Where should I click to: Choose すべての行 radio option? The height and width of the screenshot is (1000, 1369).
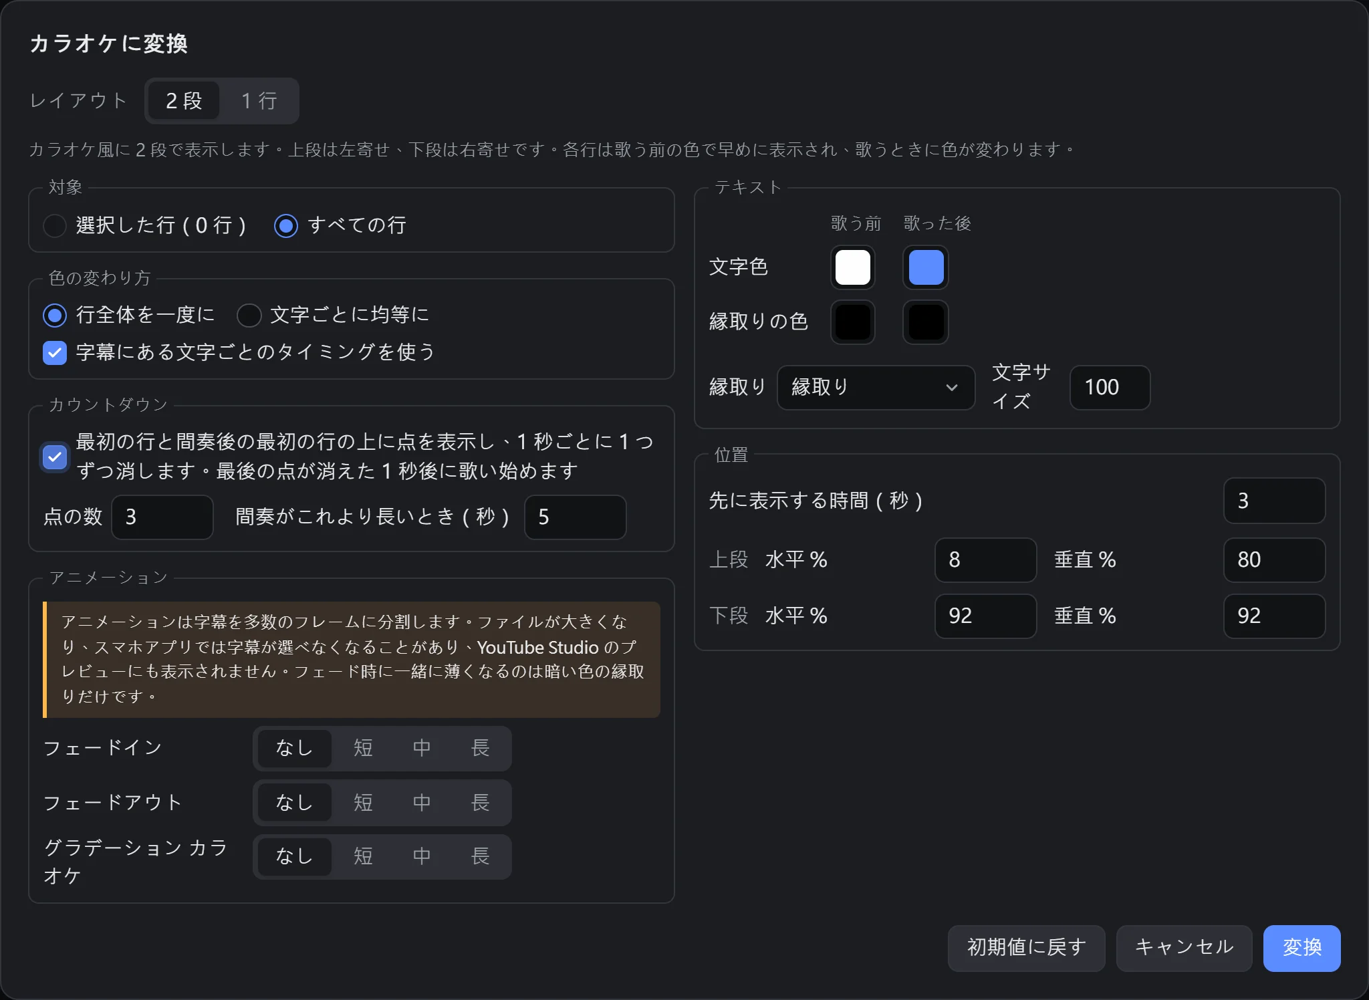286,226
